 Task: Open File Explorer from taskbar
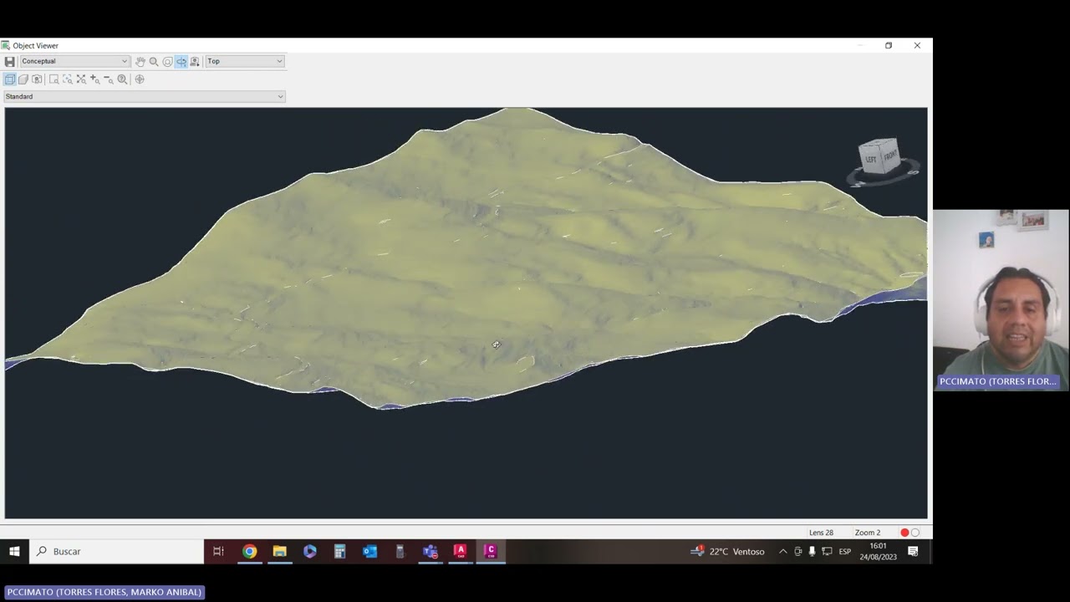click(279, 551)
